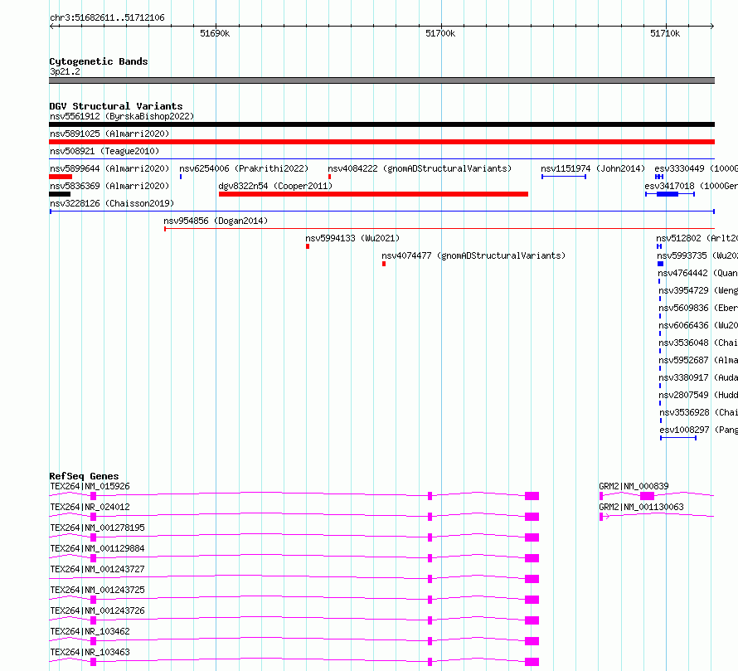Open TEX264|NM_001243725 transcript
The height and width of the screenshot is (671, 738).
click(x=97, y=590)
